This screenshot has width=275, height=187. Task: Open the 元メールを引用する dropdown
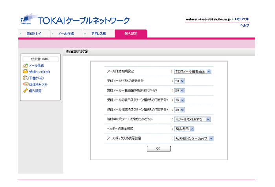192,119
